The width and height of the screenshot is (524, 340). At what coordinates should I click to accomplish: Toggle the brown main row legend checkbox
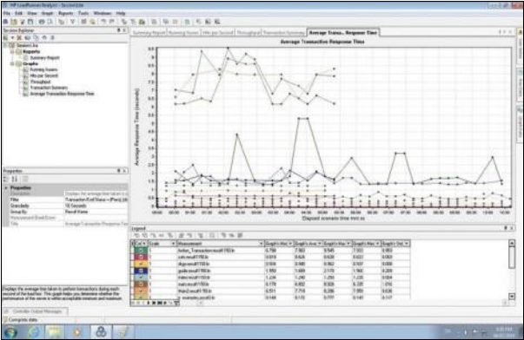click(141, 284)
